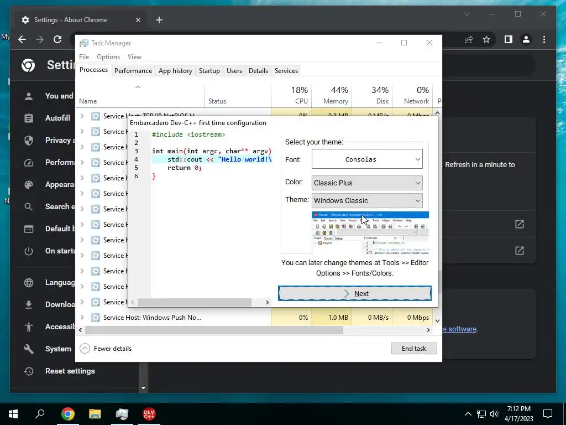Sort processes by CPU column
This screenshot has width=566, height=425.
point(291,95)
